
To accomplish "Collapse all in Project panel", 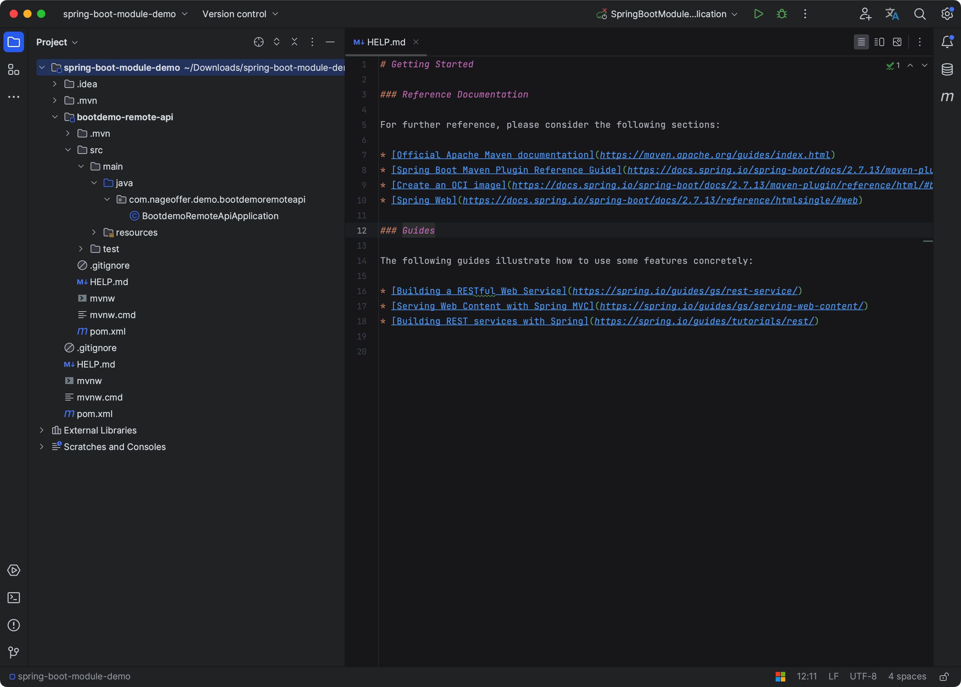I will pos(294,42).
